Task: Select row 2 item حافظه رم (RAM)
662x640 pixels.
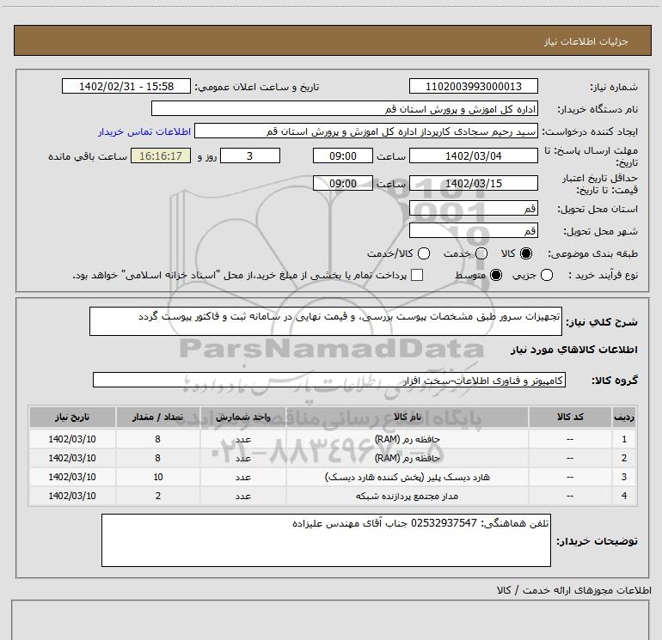Action: 407,458
